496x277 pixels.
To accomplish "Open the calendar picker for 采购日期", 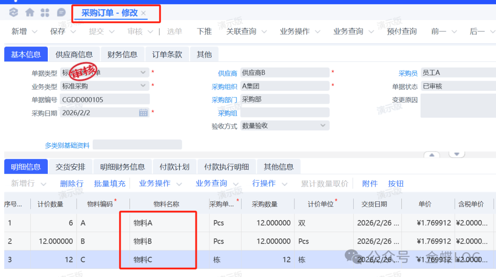I will pyautogui.click(x=143, y=112).
